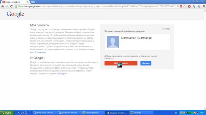Click the EN language indicator in taskbar
The width and height of the screenshot is (206, 115).
tap(176, 113)
